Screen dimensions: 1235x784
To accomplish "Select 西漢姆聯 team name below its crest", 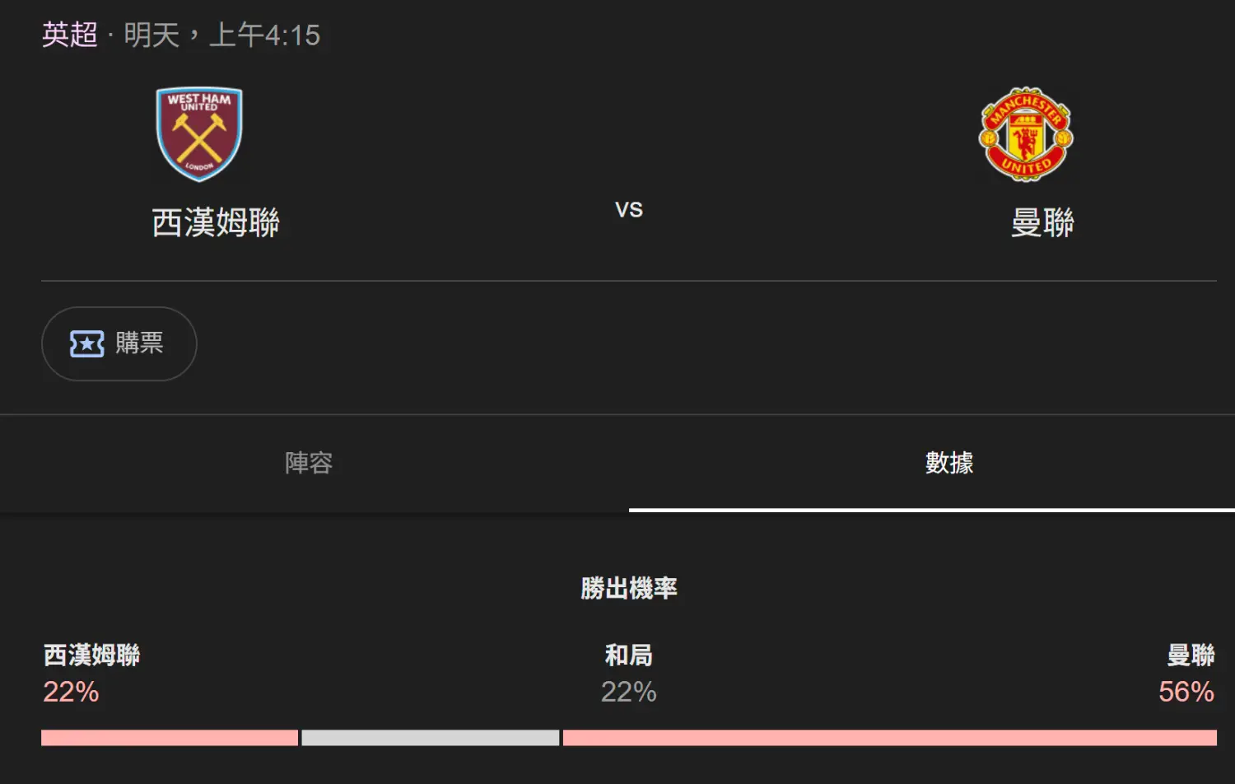I will coord(216,223).
